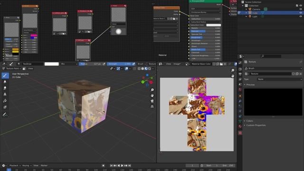Open the 3D viewport View menu
This screenshot has height=171, width=304.
30,68
